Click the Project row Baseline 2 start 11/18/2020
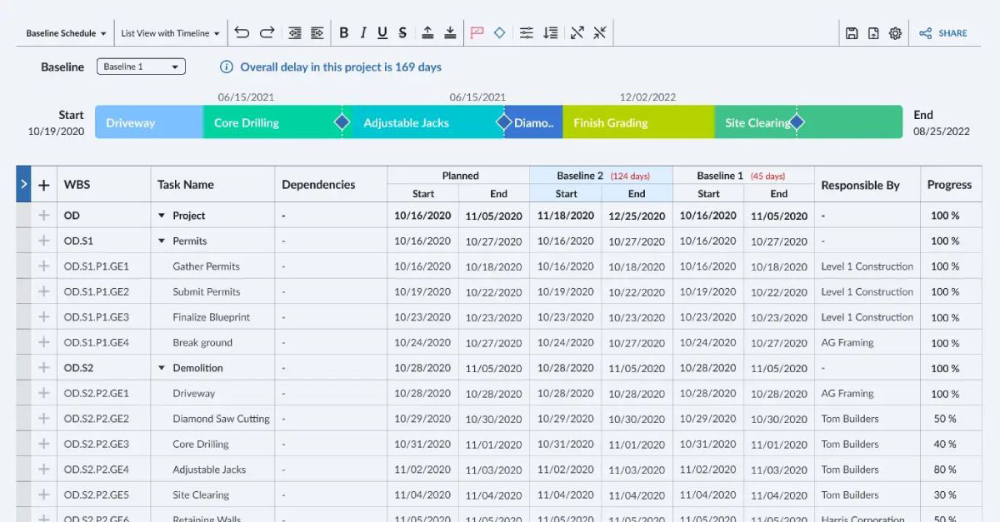Screen dimensions: 1000x522 coord(566,216)
